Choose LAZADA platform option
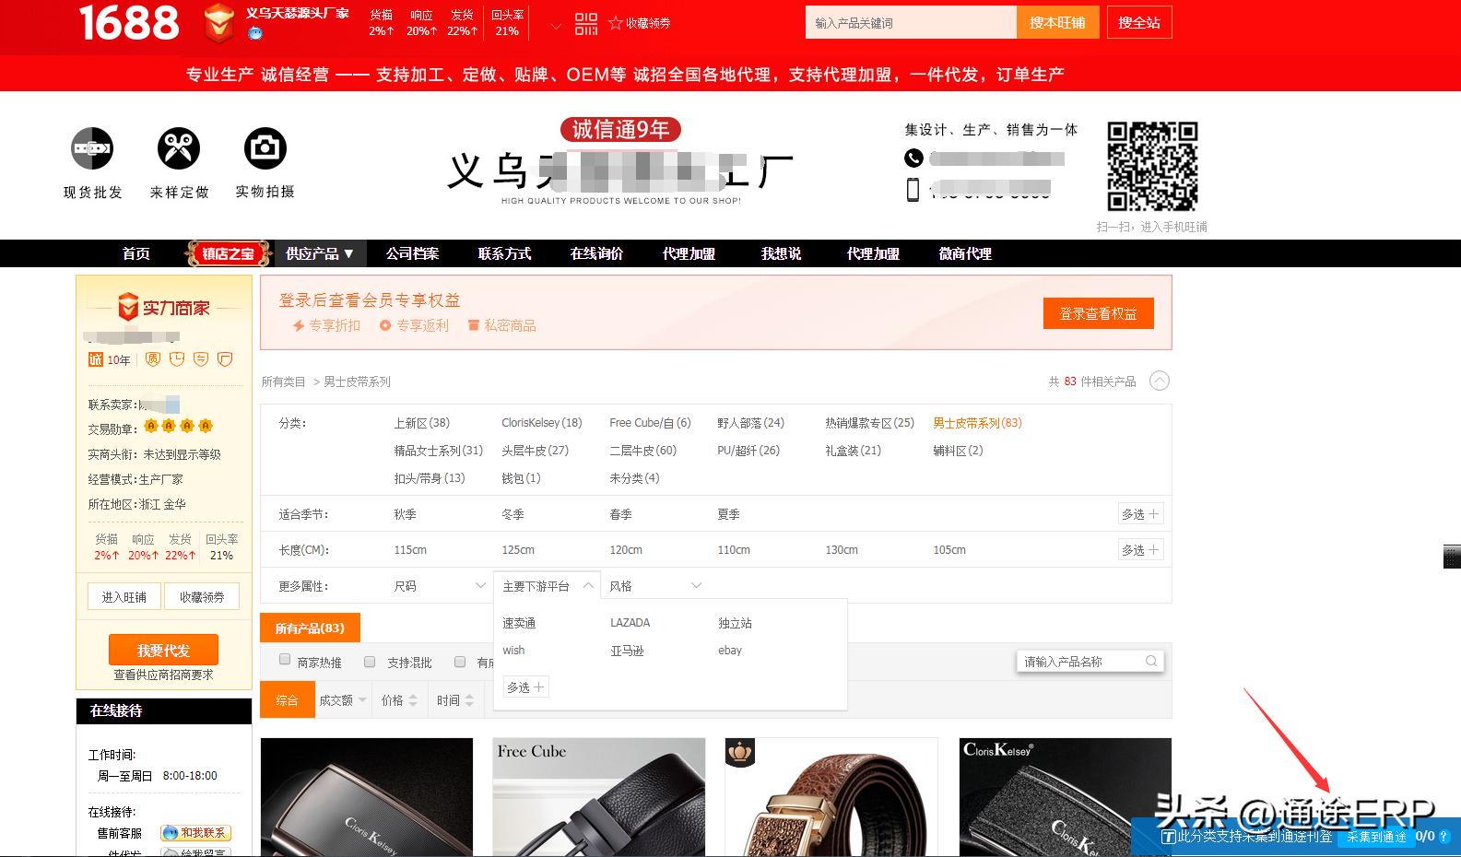 pyautogui.click(x=630, y=623)
